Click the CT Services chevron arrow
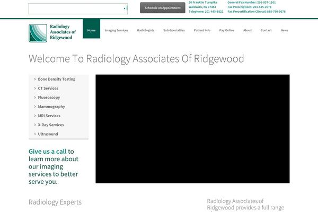Screen dimensions: 318x212 35,89
